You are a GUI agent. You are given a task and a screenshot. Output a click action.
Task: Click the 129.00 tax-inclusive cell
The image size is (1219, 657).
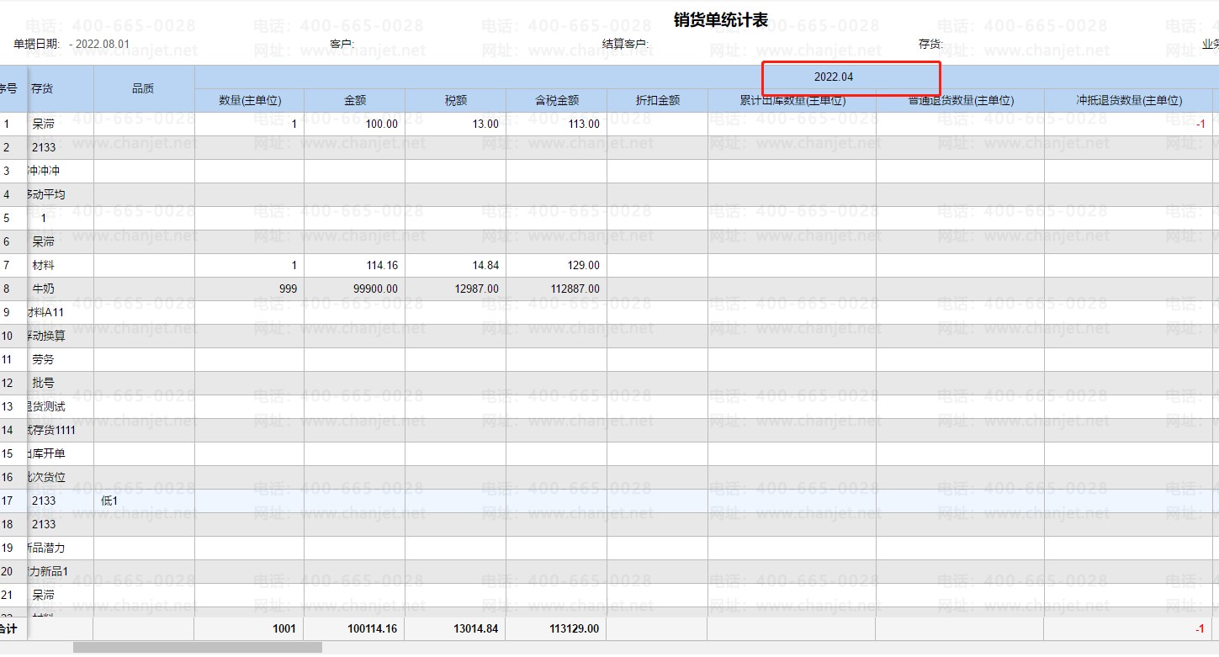tap(556, 265)
